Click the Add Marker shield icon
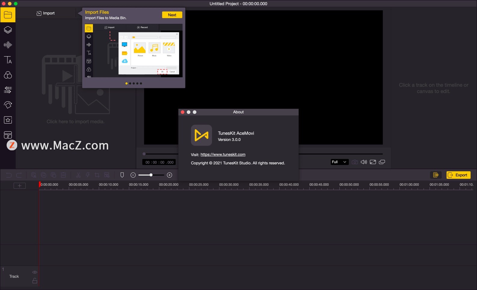 pos(122,175)
